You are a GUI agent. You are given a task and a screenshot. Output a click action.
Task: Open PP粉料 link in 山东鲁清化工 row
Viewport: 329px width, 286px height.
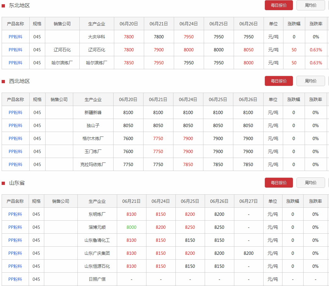pyautogui.click(x=15, y=240)
